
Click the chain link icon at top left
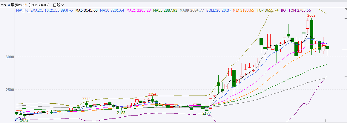click(x=4, y=5)
